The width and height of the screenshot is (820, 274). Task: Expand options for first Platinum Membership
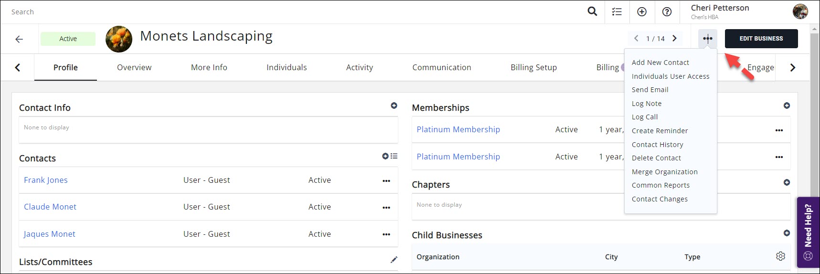779,130
